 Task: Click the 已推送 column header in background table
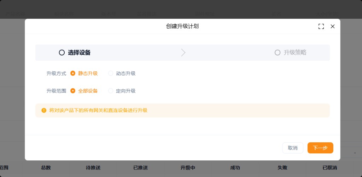tap(141, 168)
